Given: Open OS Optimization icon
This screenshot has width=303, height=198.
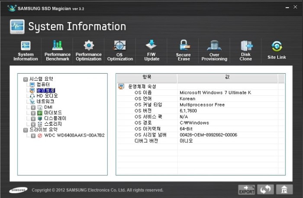Looking at the screenshot, I should tap(120, 45).
